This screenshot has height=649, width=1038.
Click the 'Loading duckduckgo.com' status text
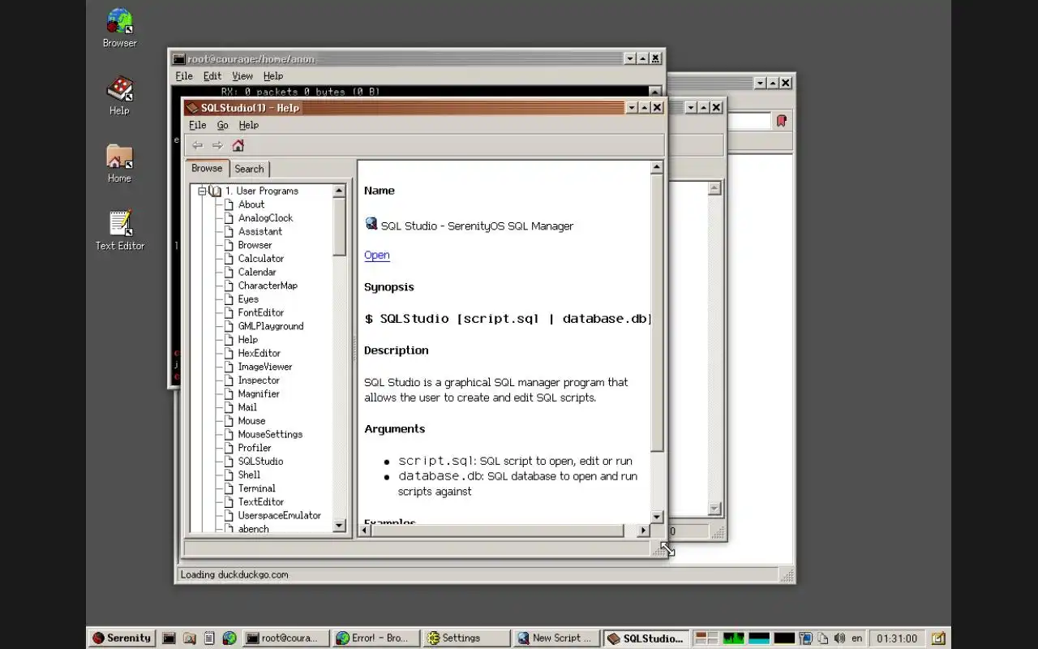pos(234,574)
